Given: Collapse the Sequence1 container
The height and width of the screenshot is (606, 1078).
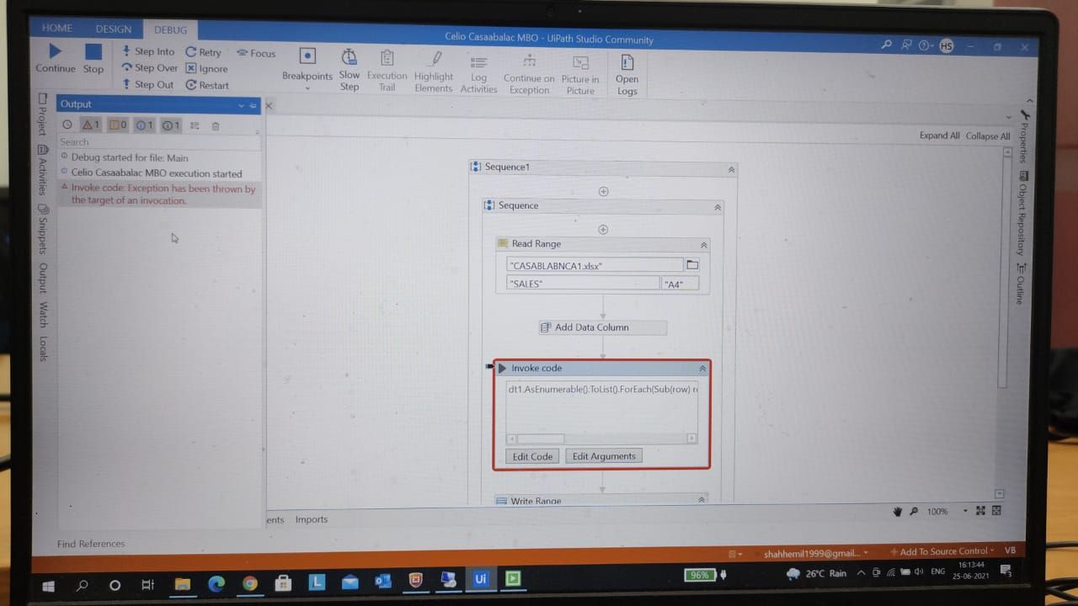Looking at the screenshot, I should (731, 169).
